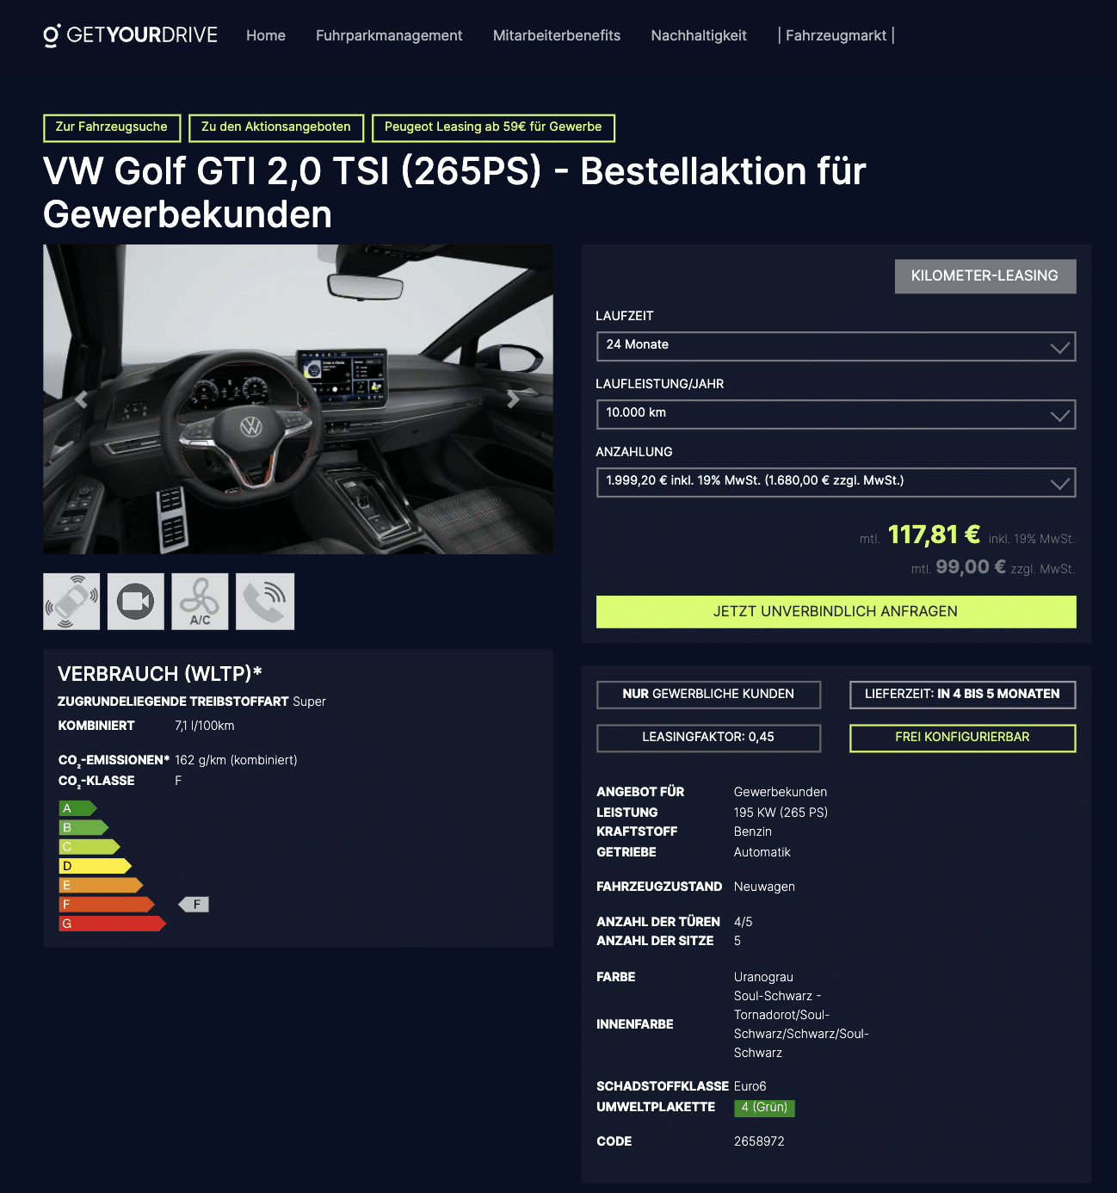Click the Uranograu color value
Screen dimensions: 1117x1193
pos(763,977)
